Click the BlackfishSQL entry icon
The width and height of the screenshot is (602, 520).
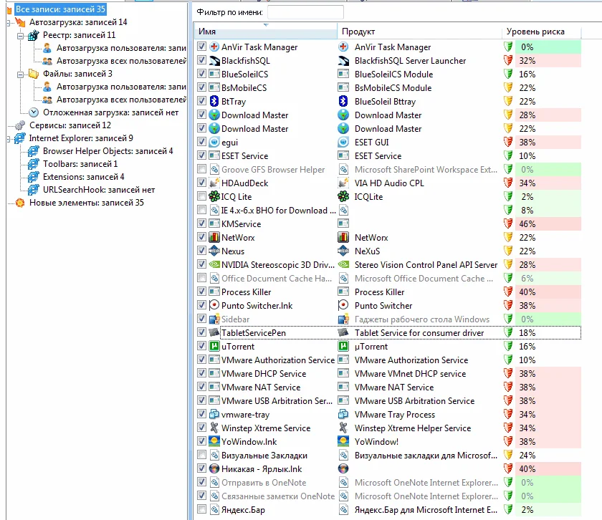coord(214,61)
